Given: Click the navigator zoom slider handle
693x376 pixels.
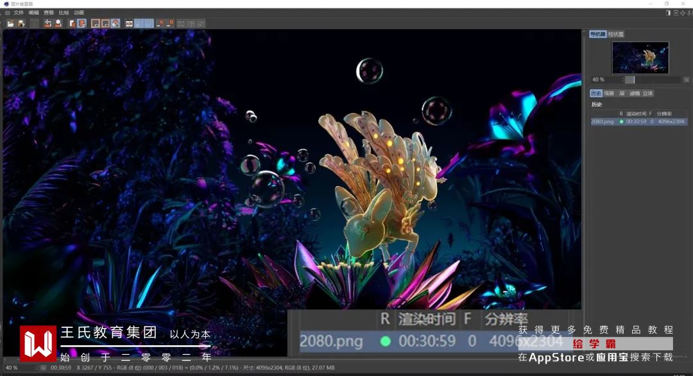Looking at the screenshot, I should (630, 80).
